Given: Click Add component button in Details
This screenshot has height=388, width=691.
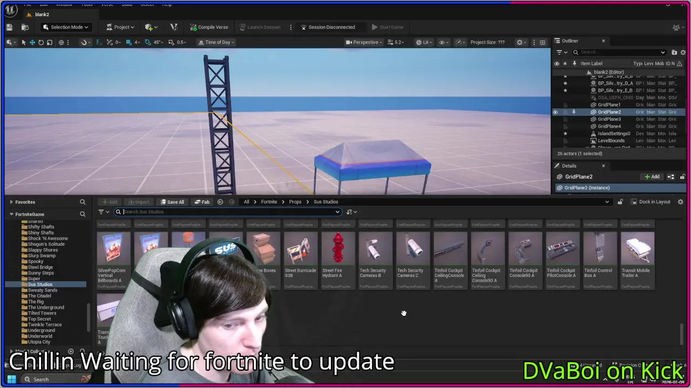Looking at the screenshot, I should tap(652, 177).
